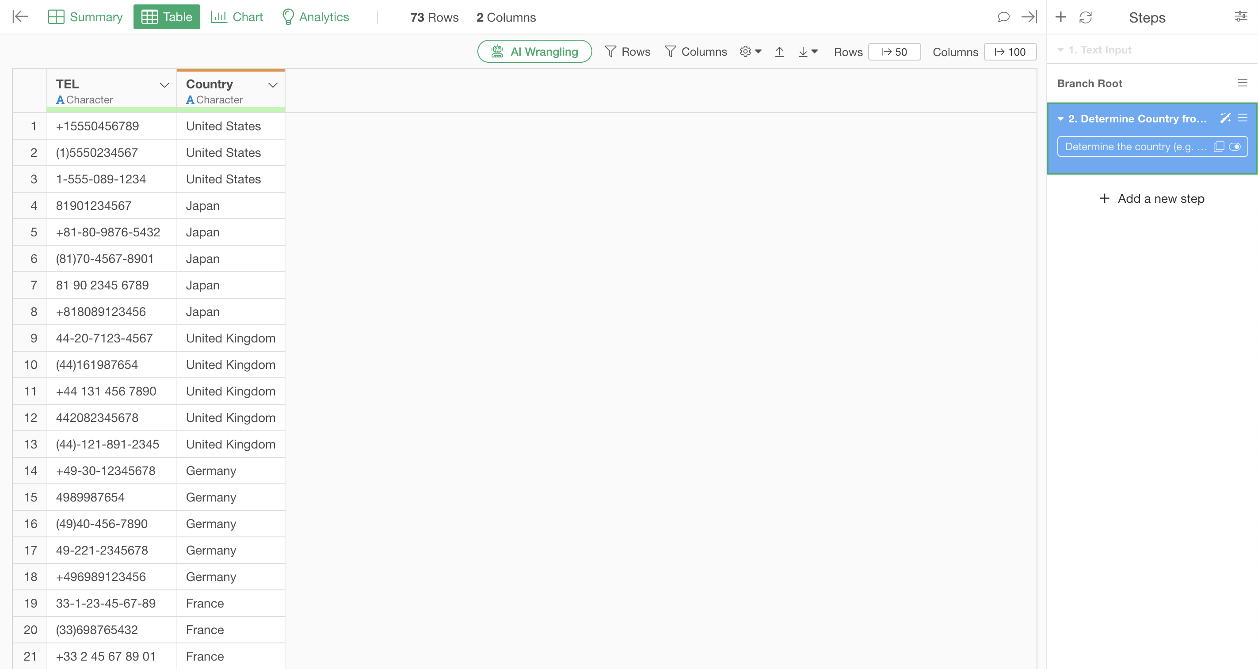Screen dimensions: 1258x669
Task: Click the refresh steps icon
Action: tap(1085, 18)
